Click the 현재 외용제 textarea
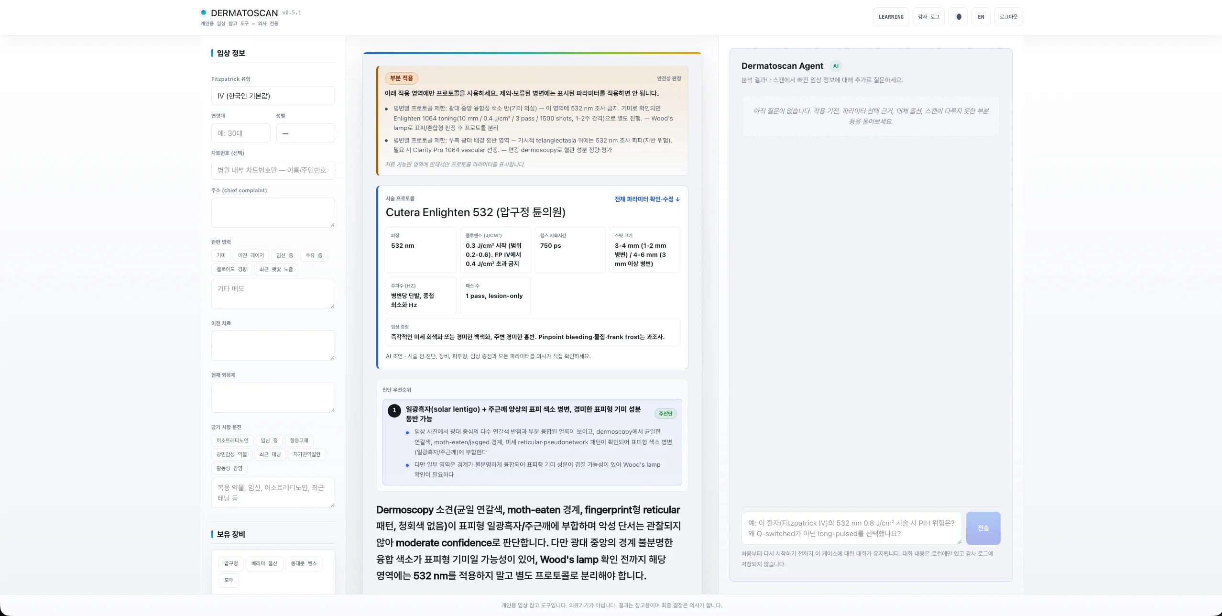The height and width of the screenshot is (616, 1222). 273,397
